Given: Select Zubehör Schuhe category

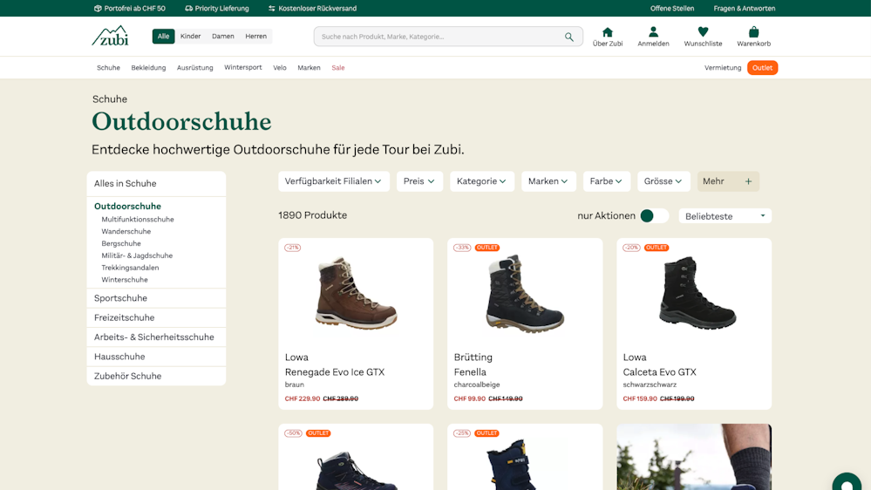Looking at the screenshot, I should (156, 376).
